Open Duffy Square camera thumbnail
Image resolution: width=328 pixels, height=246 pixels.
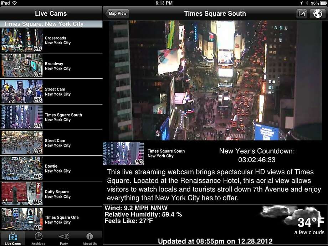click(22, 194)
